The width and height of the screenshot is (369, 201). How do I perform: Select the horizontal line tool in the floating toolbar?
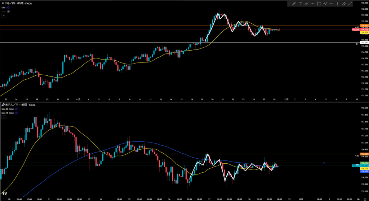[312, 4]
